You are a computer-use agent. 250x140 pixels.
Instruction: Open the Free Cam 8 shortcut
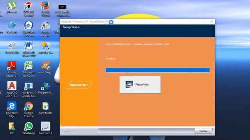click(46, 128)
